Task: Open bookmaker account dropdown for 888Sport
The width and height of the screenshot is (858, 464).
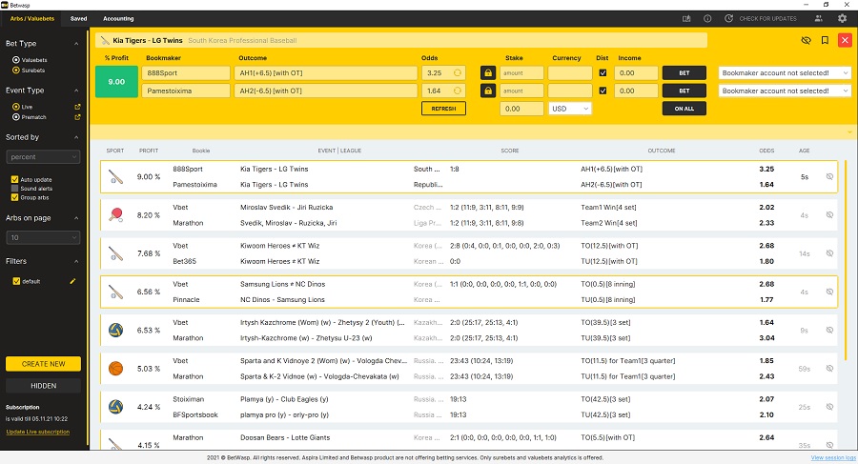Action: pos(785,72)
